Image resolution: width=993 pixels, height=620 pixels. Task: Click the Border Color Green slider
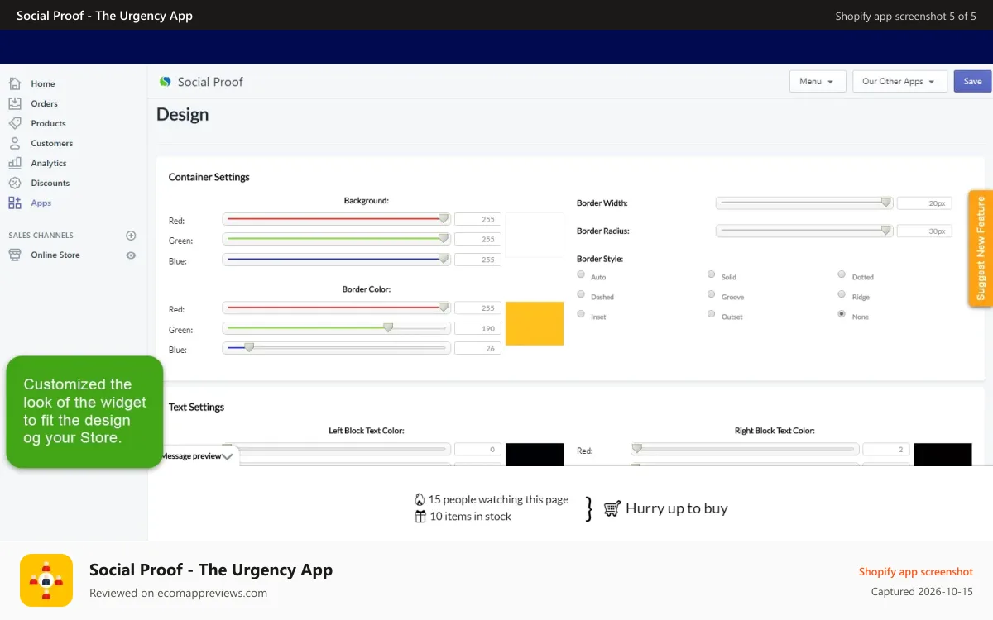336,328
